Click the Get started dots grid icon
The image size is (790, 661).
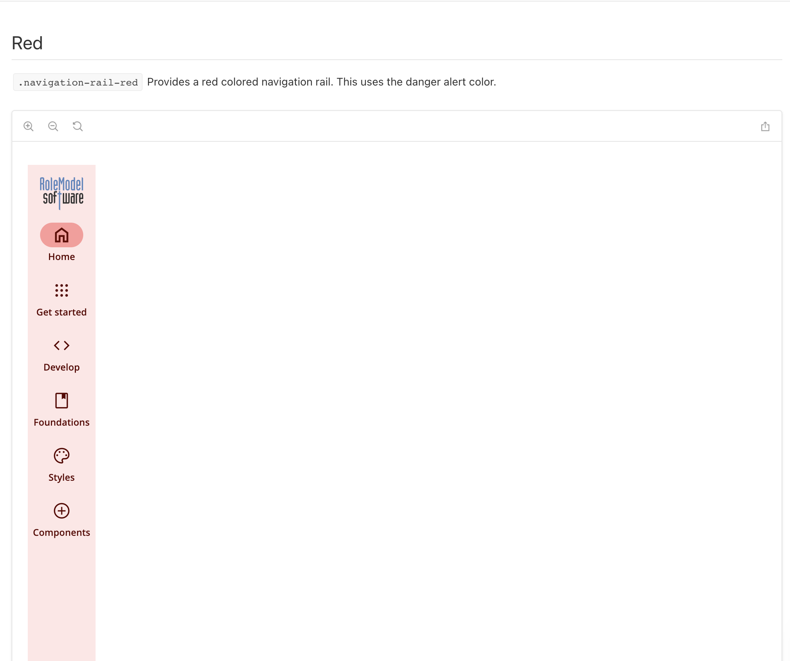coord(62,290)
